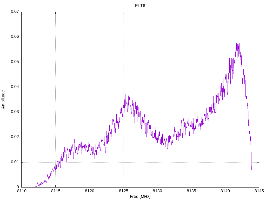Click the 8130 x-axis tick label
Viewport: 266px width, 200px height.
click(x=157, y=191)
